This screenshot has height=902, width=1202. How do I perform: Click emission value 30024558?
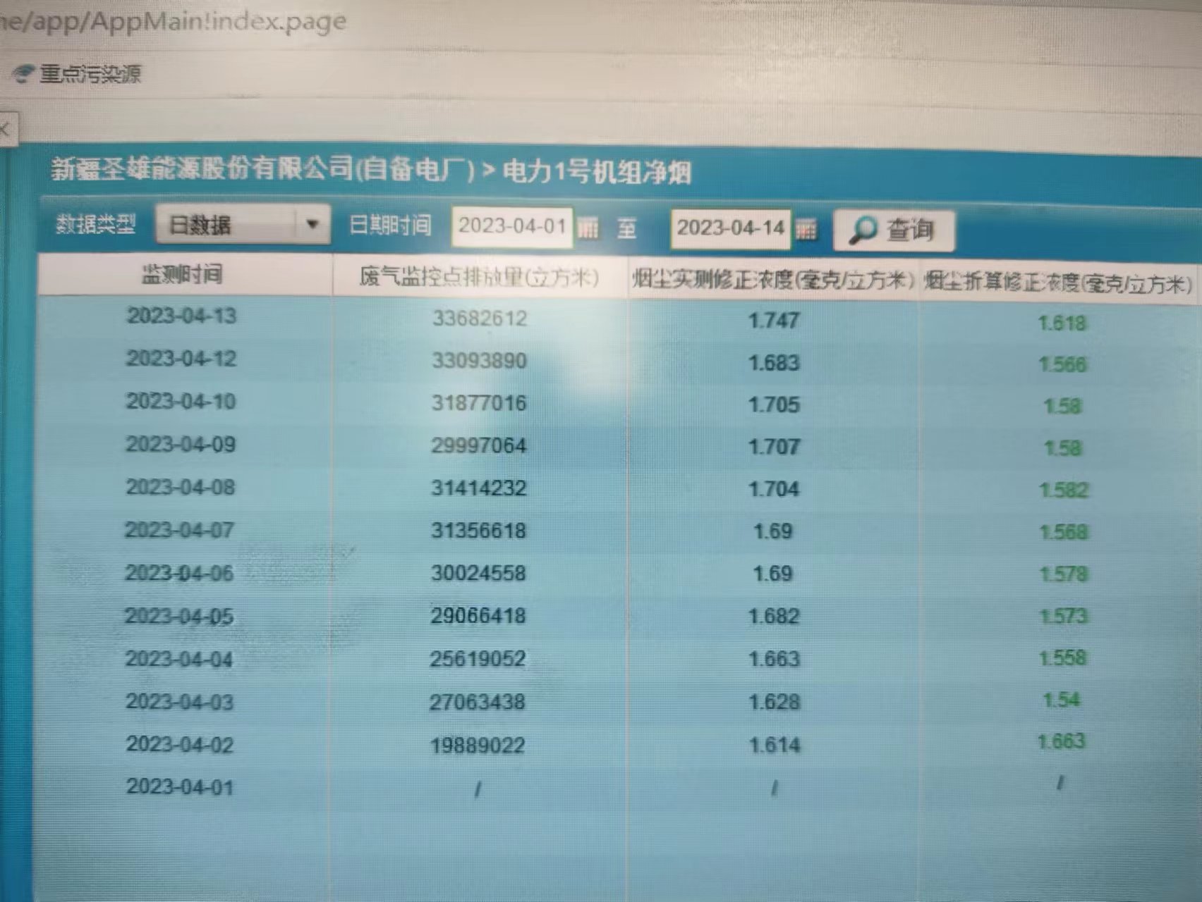coord(478,573)
